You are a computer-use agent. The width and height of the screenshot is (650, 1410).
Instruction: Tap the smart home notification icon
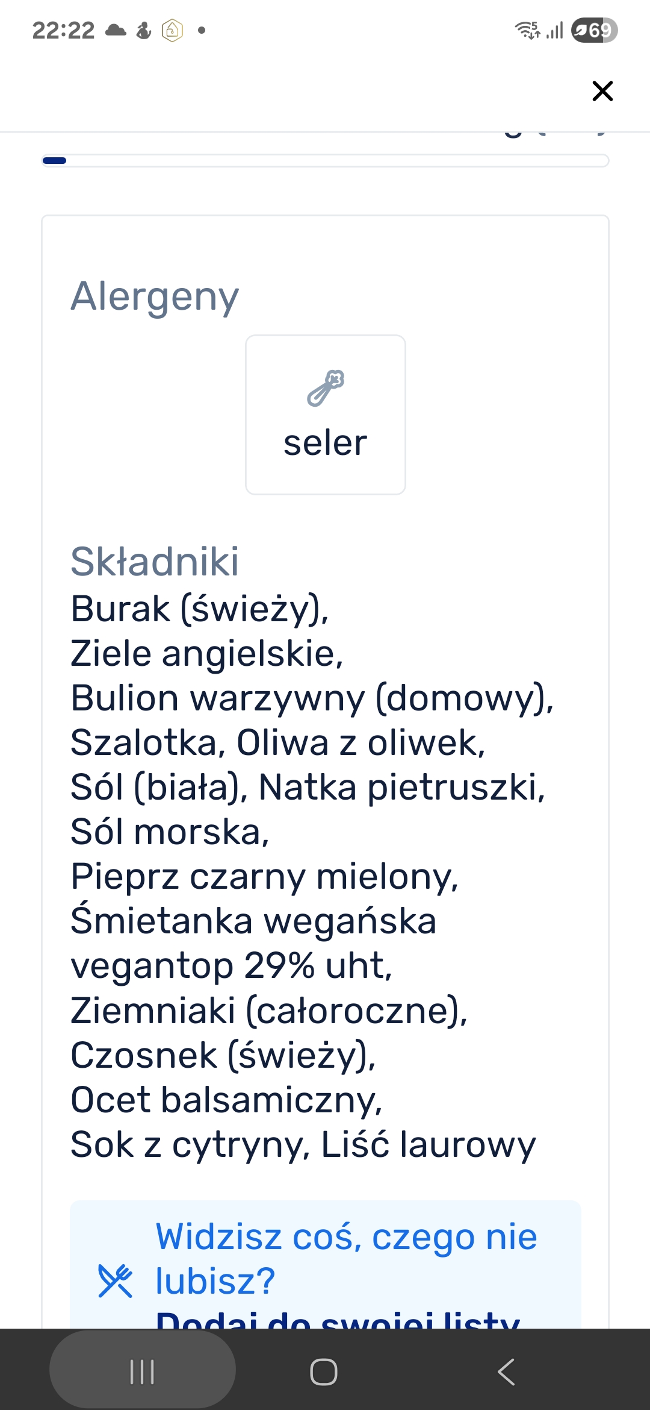172,30
